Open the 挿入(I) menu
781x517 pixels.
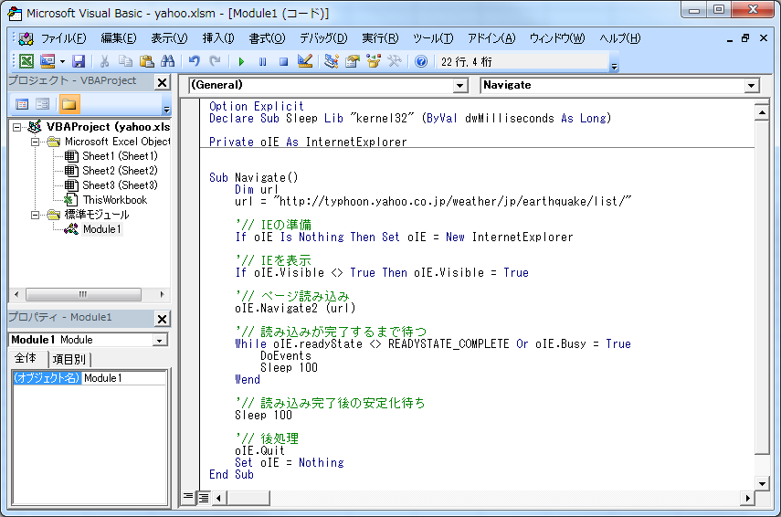[x=218, y=38]
